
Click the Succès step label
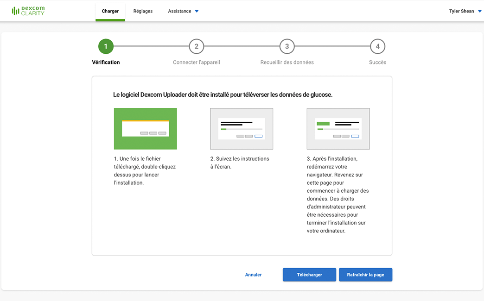(377, 63)
